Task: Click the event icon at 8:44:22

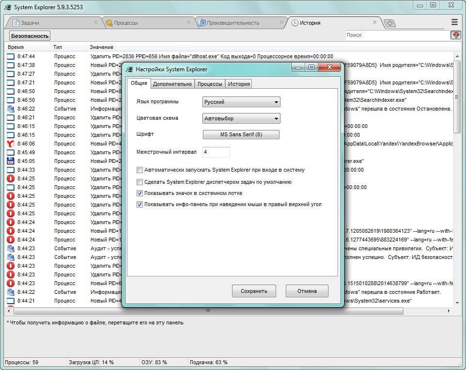Action: point(10,292)
